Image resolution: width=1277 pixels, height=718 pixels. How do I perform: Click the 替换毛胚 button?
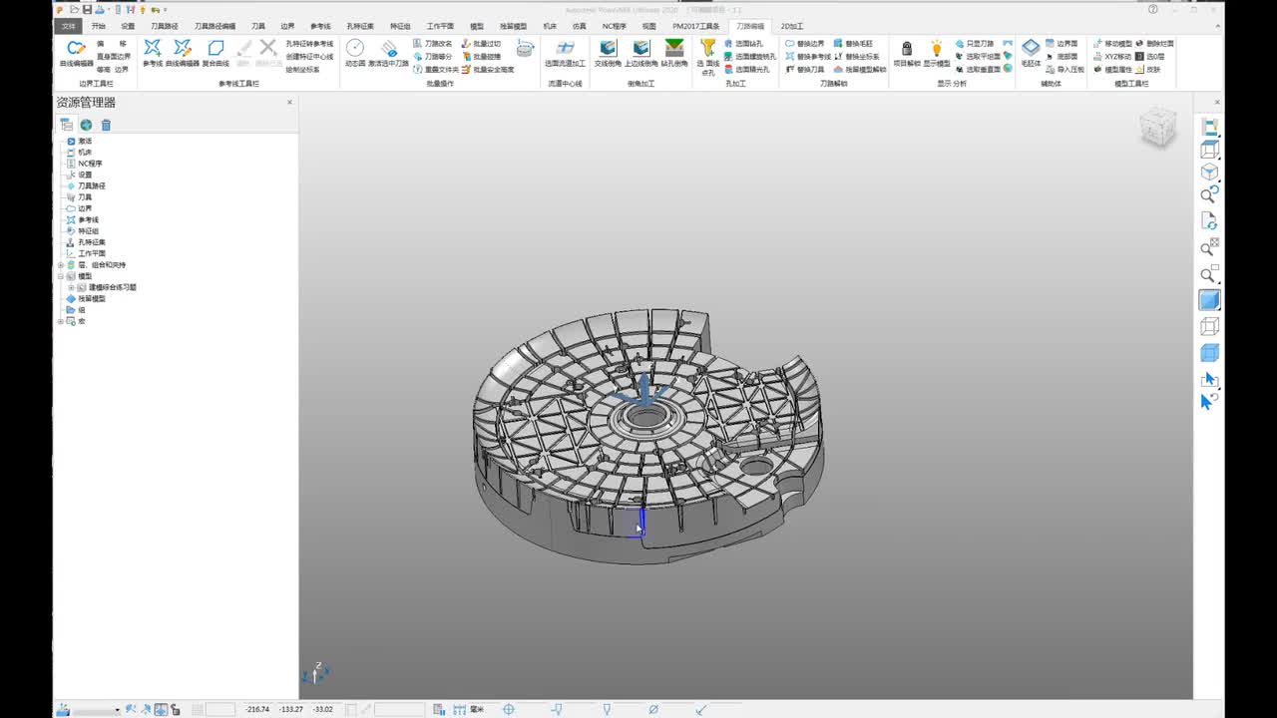pyautogui.click(x=853, y=44)
